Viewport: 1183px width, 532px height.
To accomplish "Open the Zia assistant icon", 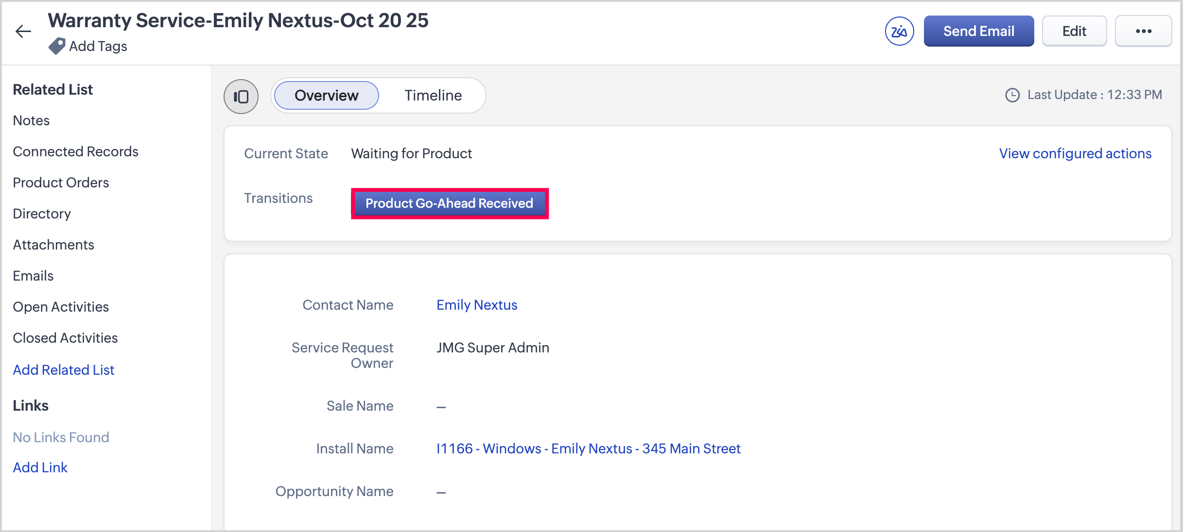I will (x=899, y=32).
